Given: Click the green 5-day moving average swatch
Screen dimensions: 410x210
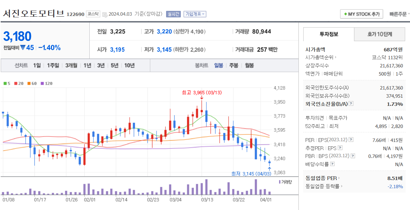Looking at the screenshot, I should [5, 83].
